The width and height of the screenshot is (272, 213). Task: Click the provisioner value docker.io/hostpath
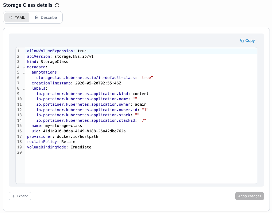point(78,136)
